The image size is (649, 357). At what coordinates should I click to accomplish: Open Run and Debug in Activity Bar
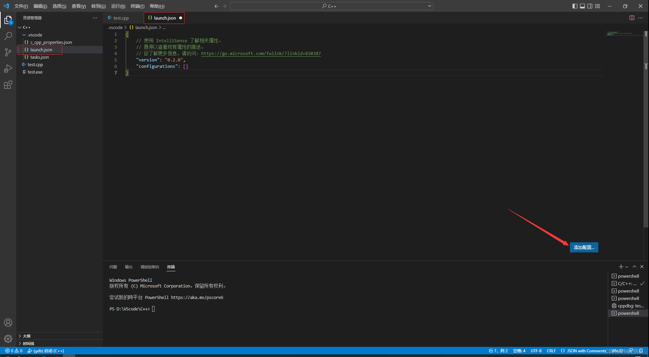coord(8,68)
